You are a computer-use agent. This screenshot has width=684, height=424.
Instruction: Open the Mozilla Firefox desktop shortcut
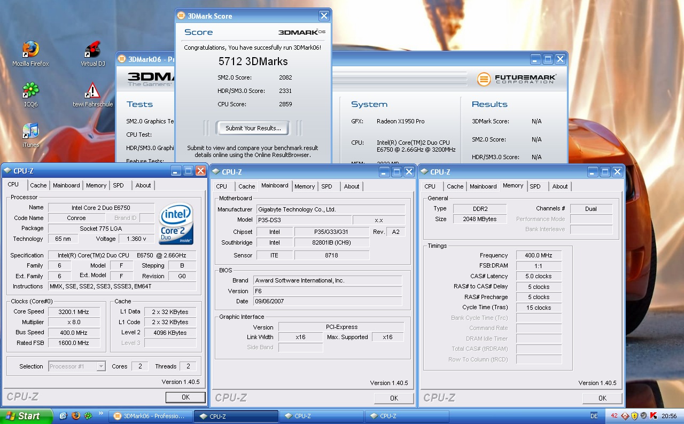pyautogui.click(x=30, y=53)
